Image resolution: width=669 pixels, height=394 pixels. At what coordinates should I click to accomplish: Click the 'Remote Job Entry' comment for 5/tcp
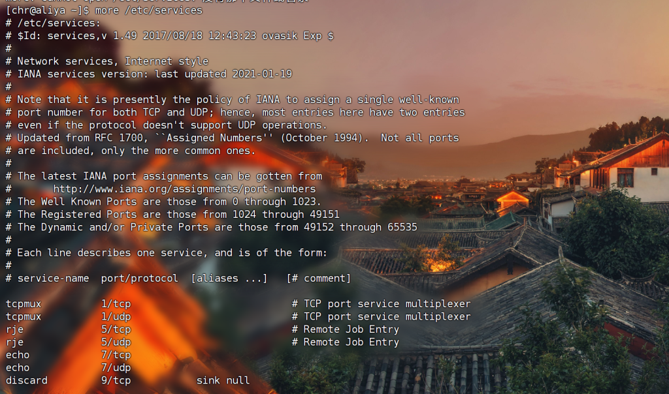coord(351,329)
